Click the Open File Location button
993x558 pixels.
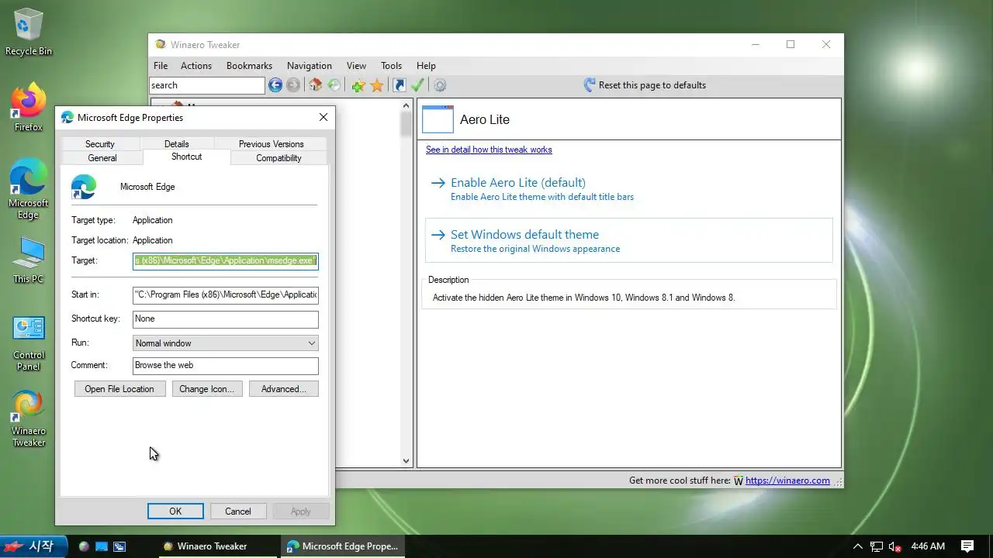(119, 389)
